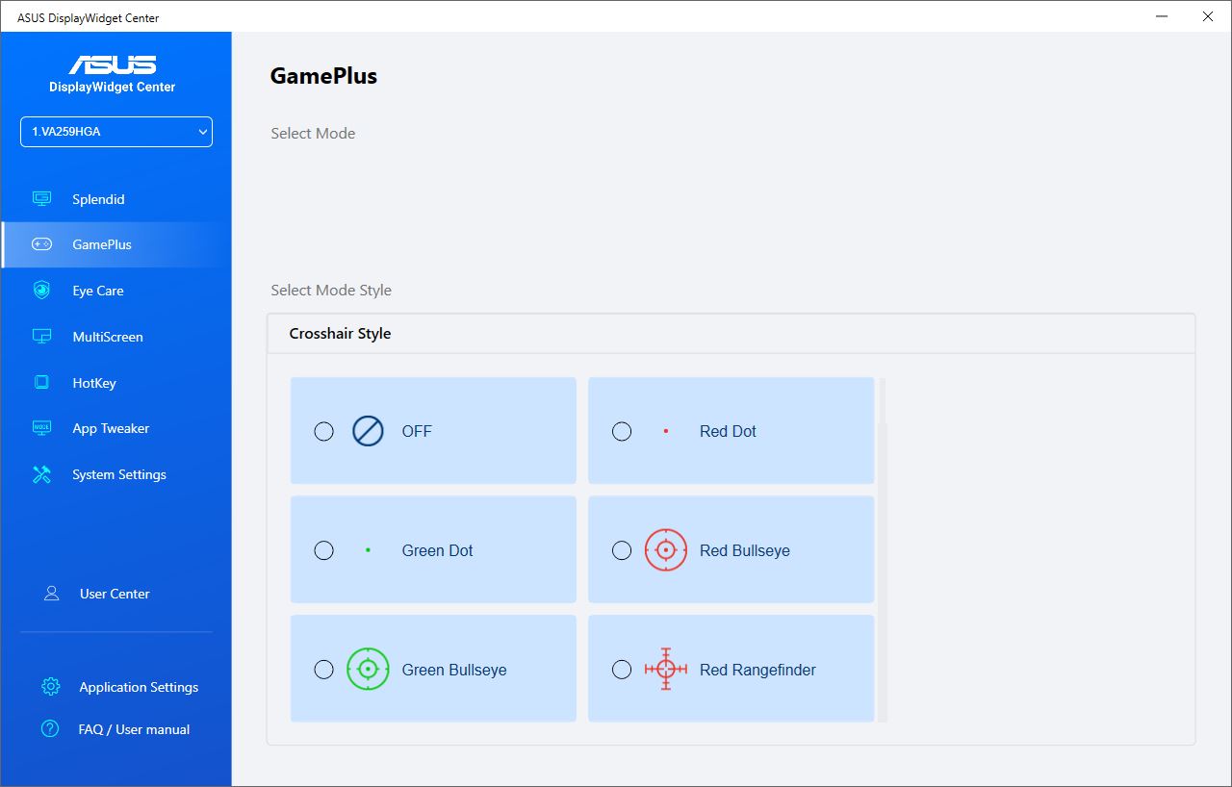The height and width of the screenshot is (787, 1232).
Task: Open the App Tweaker icon
Action: coord(41,428)
